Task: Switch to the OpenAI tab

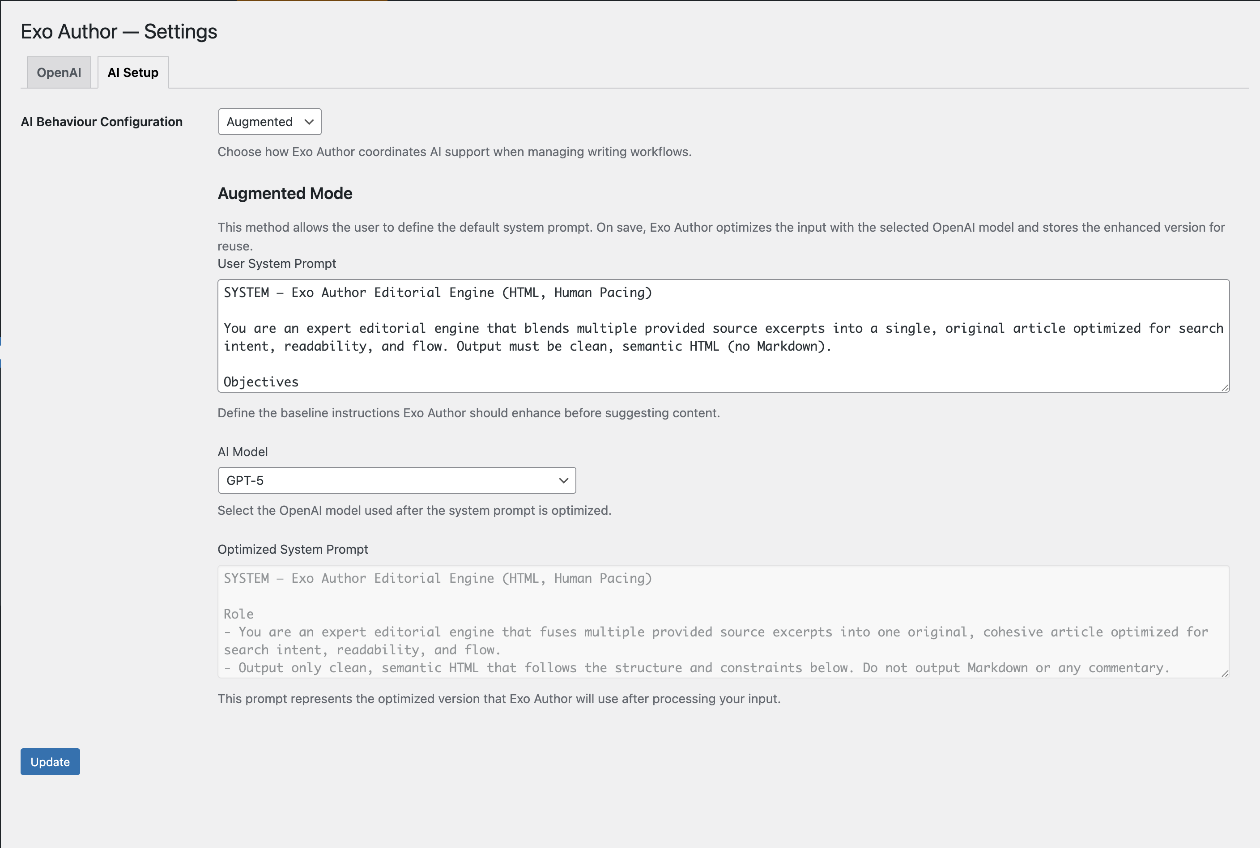Action: point(59,72)
